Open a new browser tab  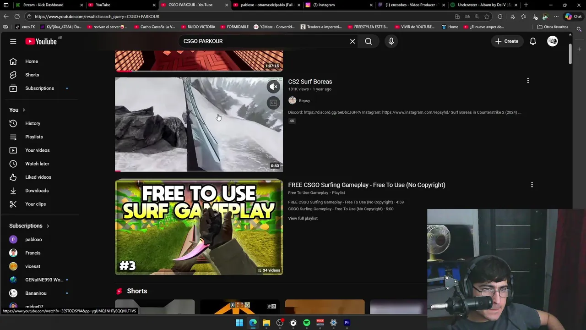tap(526, 5)
